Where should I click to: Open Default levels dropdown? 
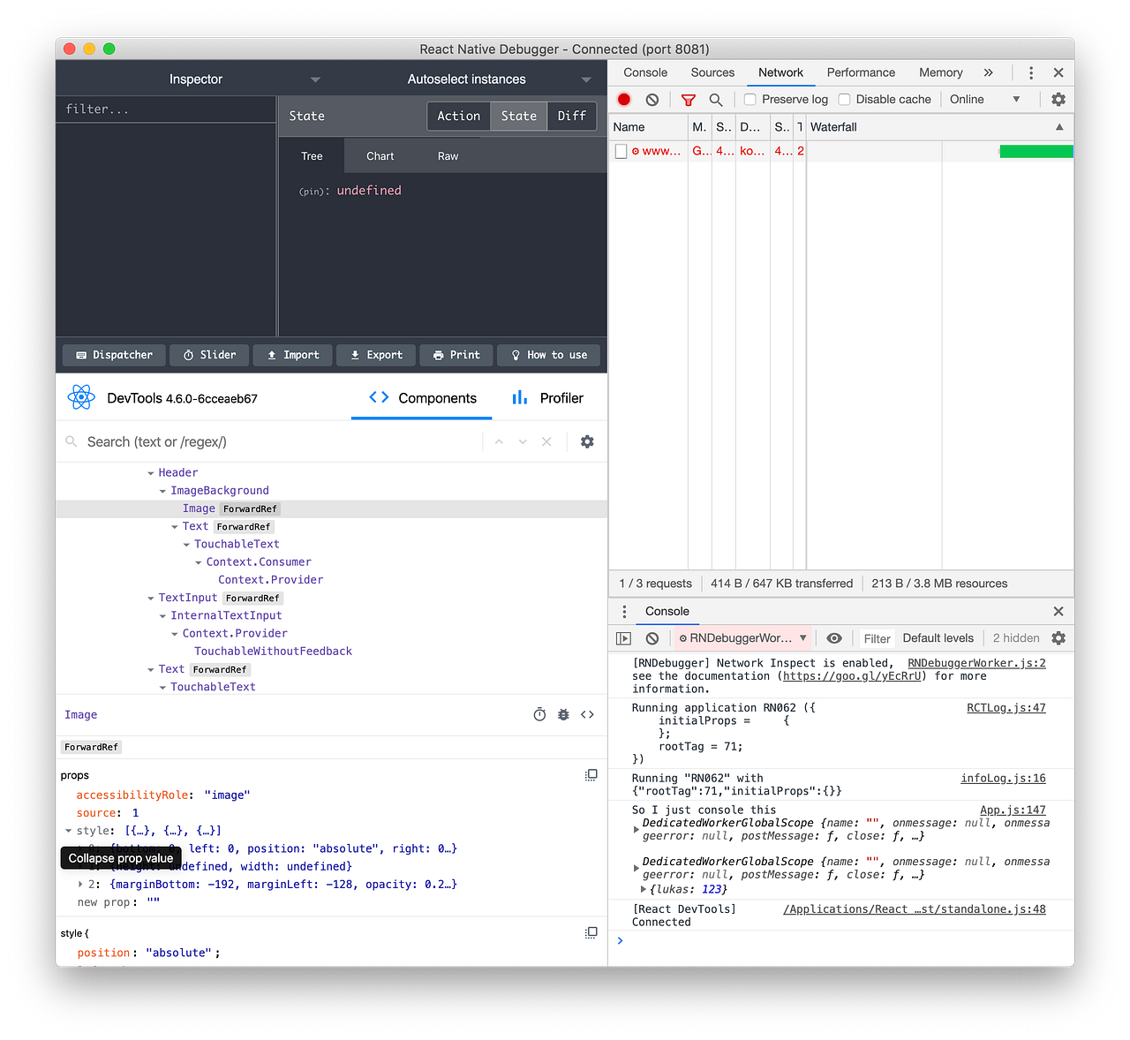coord(938,638)
